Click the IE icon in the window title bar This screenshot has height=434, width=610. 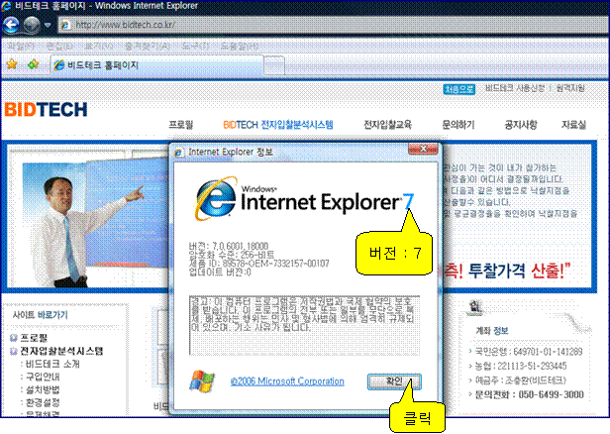coord(6,6)
